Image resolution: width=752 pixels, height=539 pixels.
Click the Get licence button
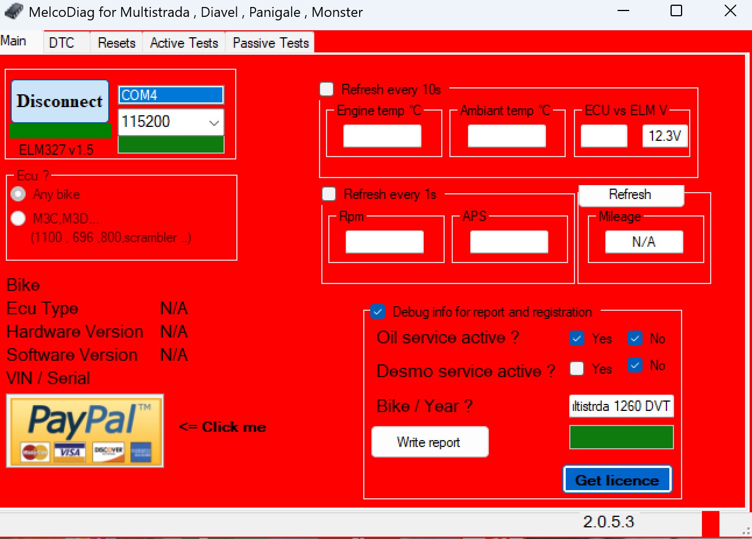point(617,480)
